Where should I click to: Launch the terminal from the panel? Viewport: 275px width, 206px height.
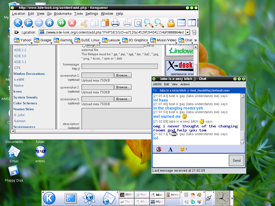click(71, 198)
